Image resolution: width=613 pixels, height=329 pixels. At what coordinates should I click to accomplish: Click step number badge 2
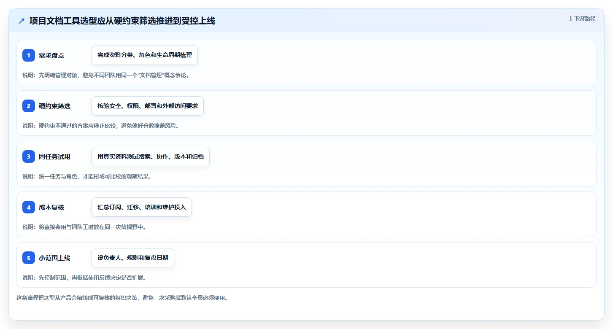pos(29,106)
